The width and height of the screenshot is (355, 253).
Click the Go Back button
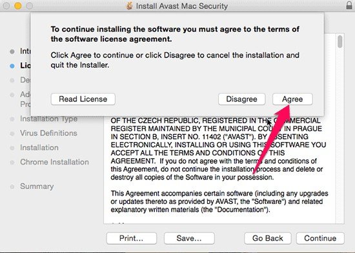(268, 238)
